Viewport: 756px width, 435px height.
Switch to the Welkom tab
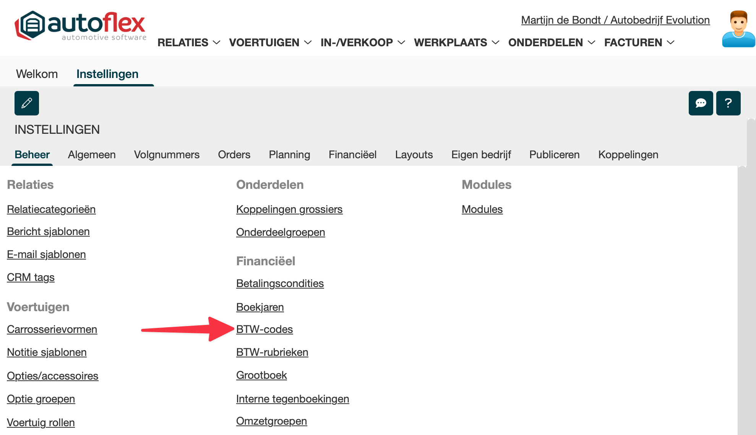coord(37,74)
